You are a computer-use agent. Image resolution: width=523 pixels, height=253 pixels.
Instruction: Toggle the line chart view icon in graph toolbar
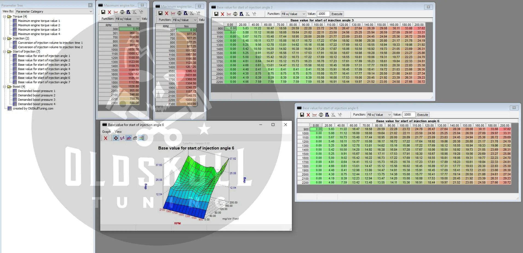[129, 138]
